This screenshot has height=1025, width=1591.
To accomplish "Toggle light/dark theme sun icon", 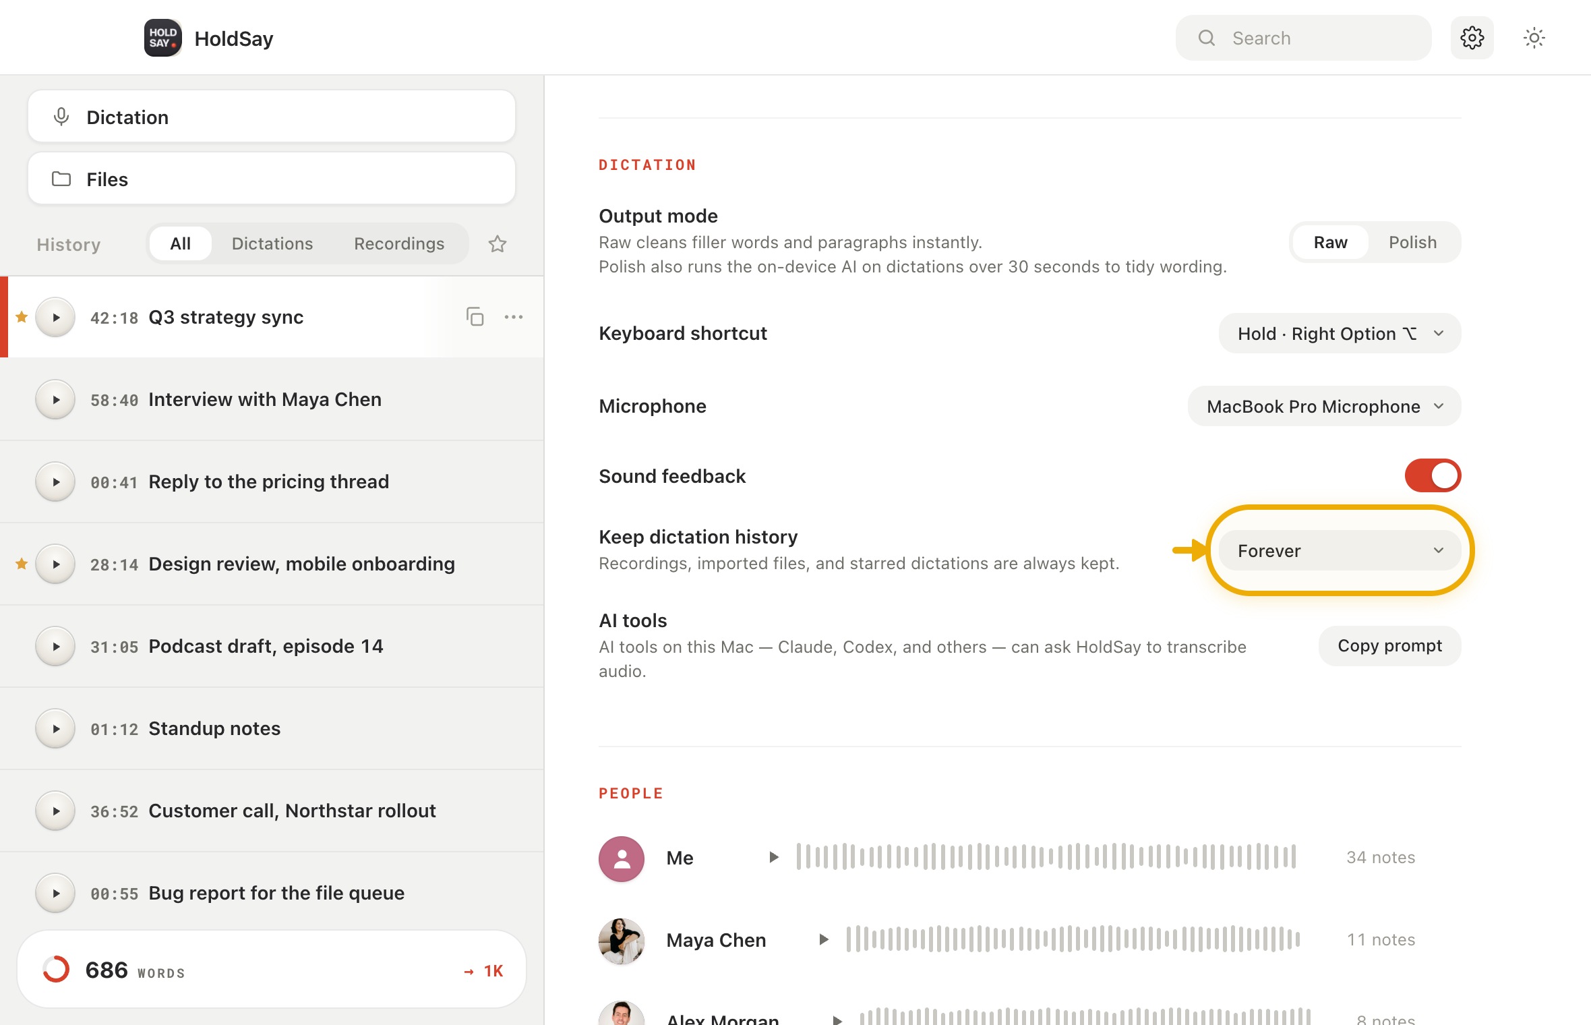I will [x=1534, y=38].
